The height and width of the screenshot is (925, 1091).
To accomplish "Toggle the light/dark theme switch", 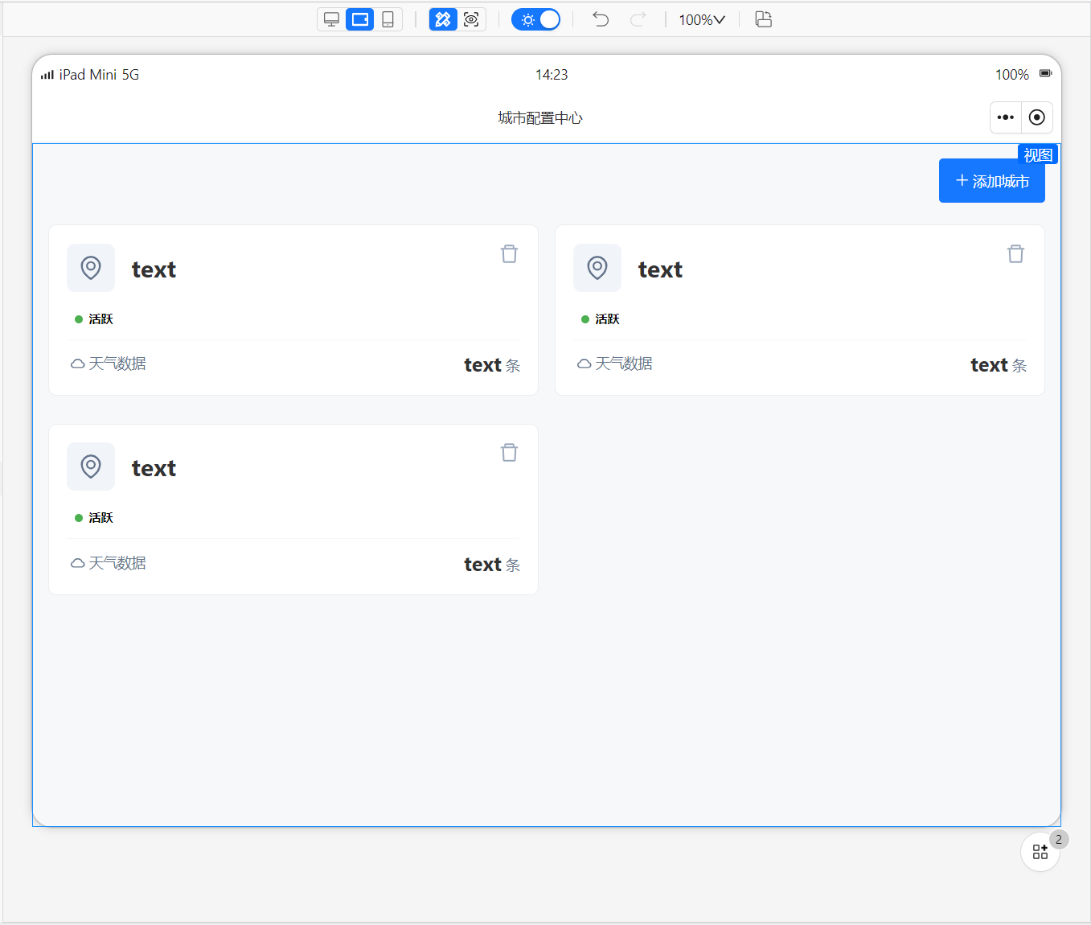I will pyautogui.click(x=536, y=19).
